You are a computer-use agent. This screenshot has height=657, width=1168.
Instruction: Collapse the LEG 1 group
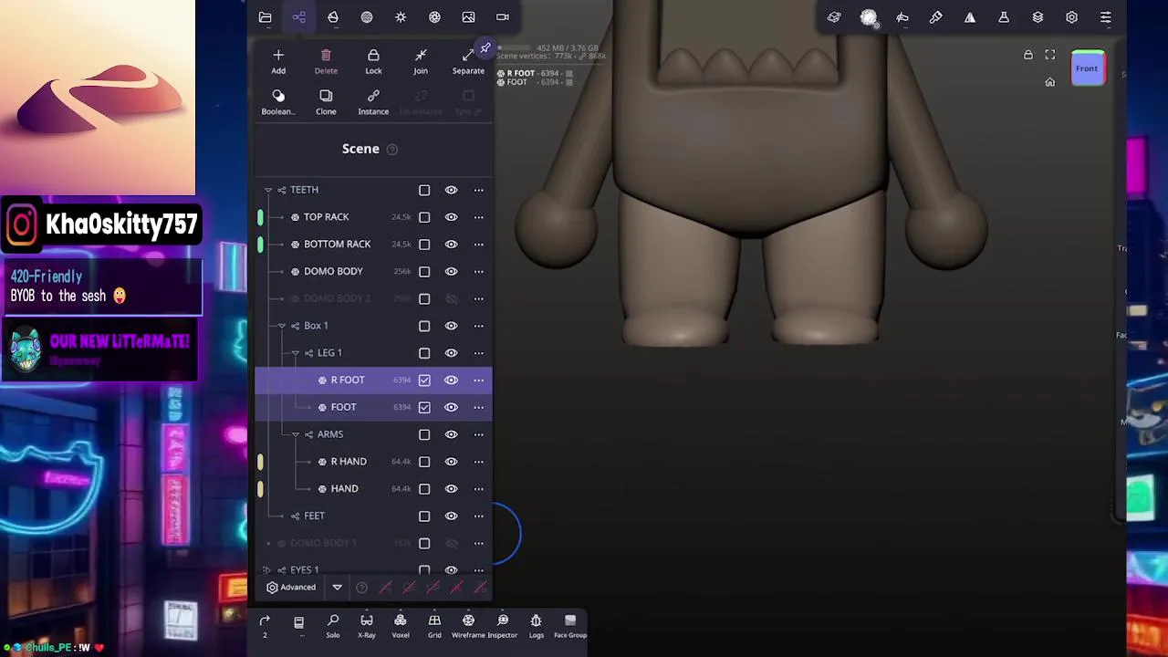click(x=296, y=353)
